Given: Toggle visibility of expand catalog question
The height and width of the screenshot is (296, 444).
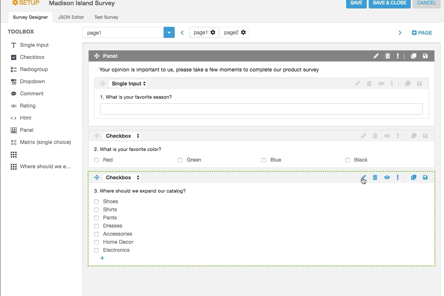Looking at the screenshot, I should pos(387,177).
